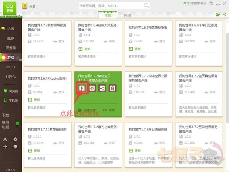This screenshot has width=229, height=172.
Task: Click 更新 on 1.7.10梦想服务器 card
Action: pos(34,151)
